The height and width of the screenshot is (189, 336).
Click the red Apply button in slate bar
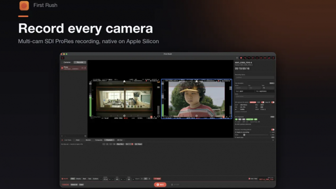[157, 179]
